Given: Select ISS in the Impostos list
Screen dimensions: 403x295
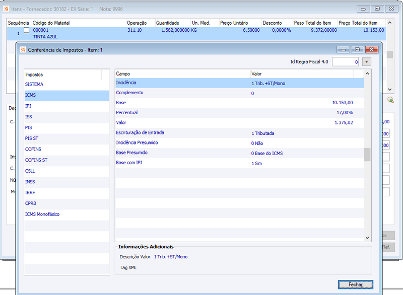Looking at the screenshot, I should pyautogui.click(x=67, y=117).
